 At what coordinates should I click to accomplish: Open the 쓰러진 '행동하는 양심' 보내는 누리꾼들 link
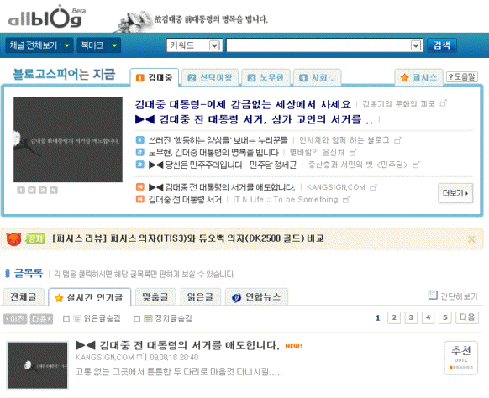tap(218, 140)
